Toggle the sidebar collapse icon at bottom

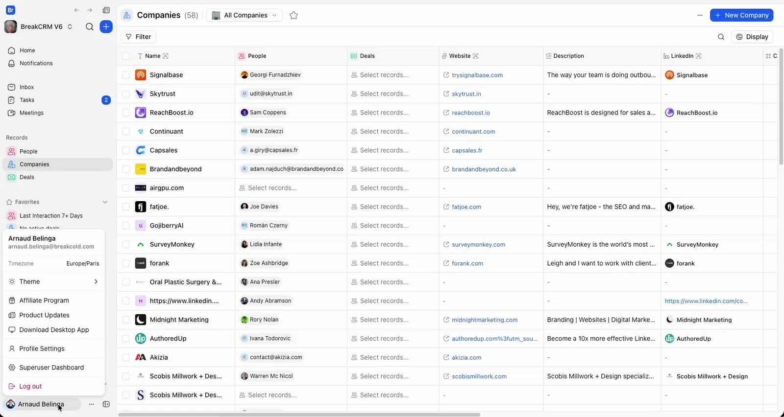pyautogui.click(x=106, y=404)
